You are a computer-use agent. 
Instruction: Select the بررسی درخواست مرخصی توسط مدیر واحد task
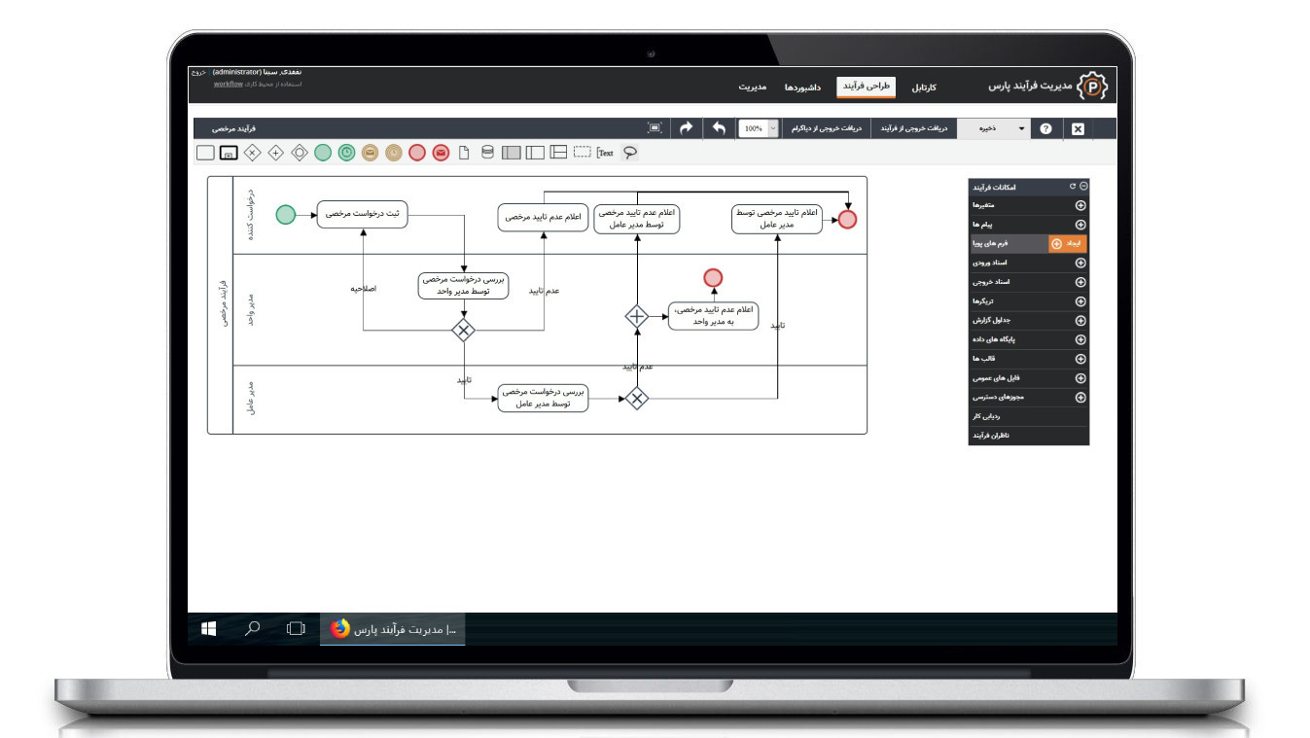click(464, 286)
